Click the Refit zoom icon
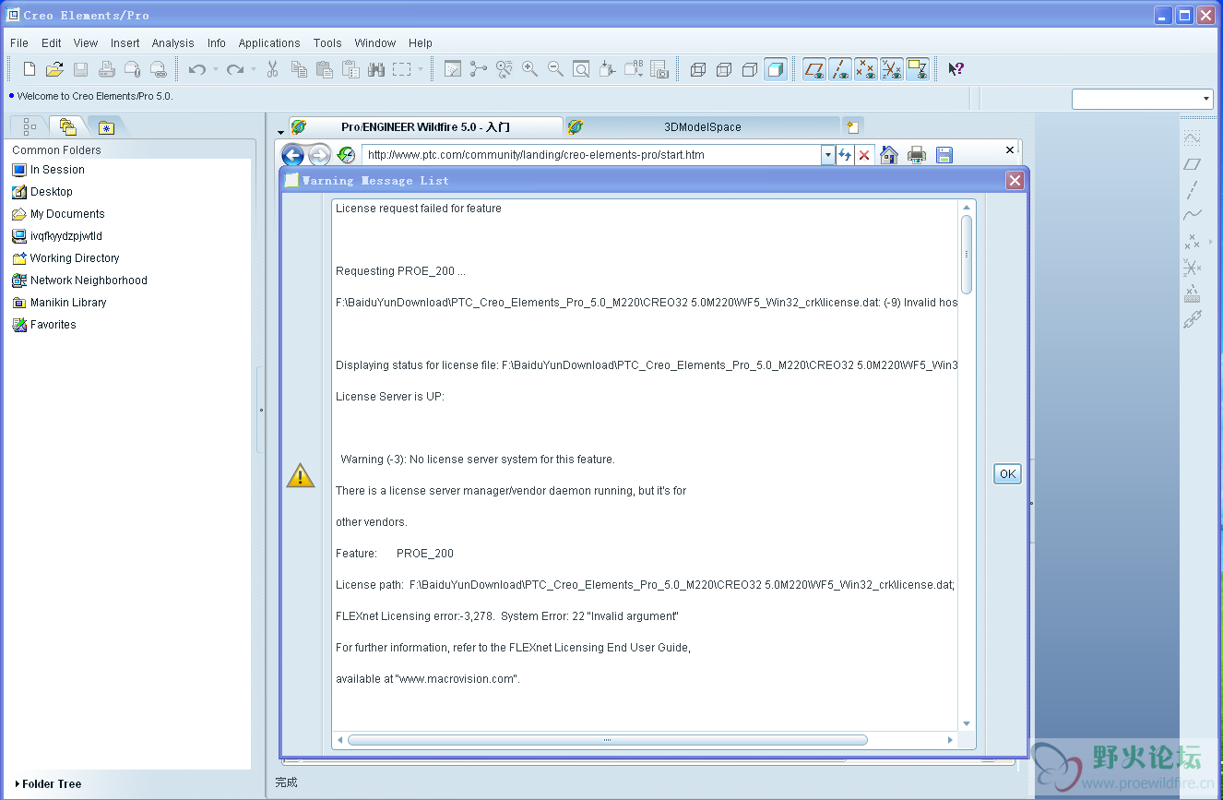This screenshot has height=800, width=1223. click(581, 69)
